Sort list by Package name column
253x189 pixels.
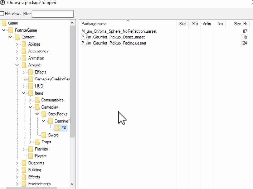[128, 24]
